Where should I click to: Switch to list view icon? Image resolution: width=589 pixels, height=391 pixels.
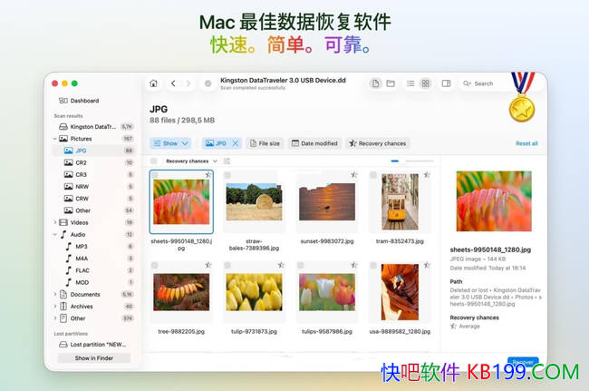pos(411,83)
